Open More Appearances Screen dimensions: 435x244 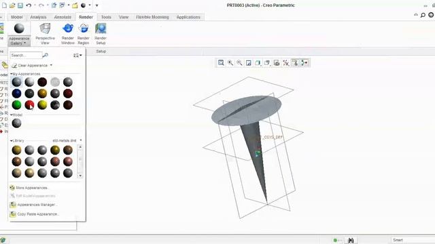tap(29, 188)
